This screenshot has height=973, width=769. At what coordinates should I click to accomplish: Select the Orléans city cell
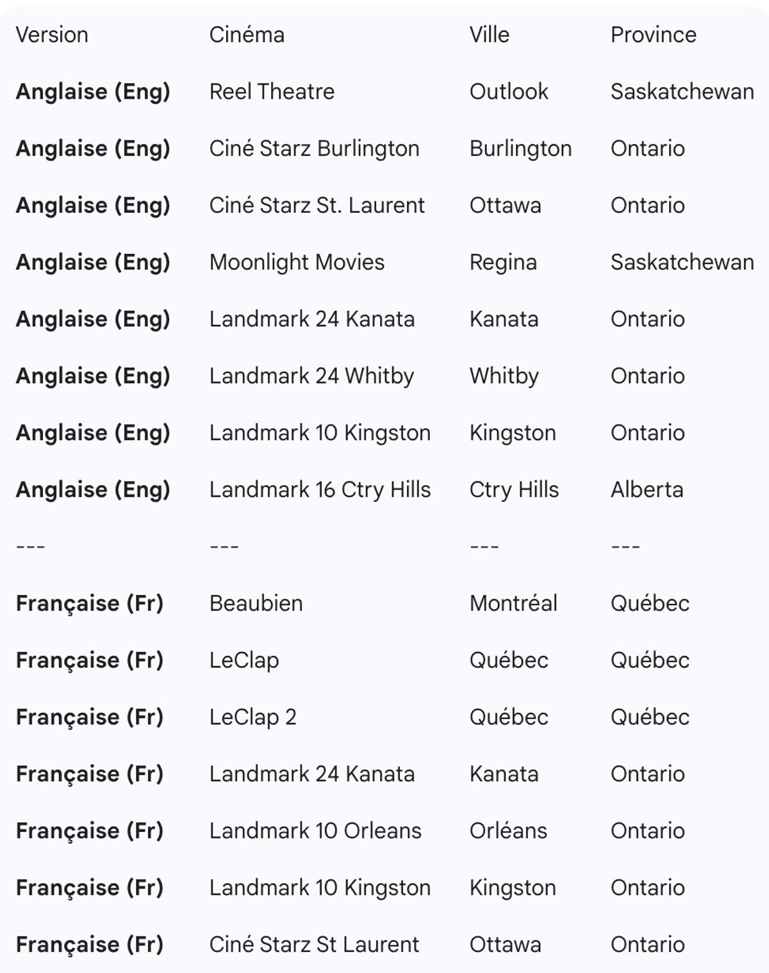pos(508,831)
